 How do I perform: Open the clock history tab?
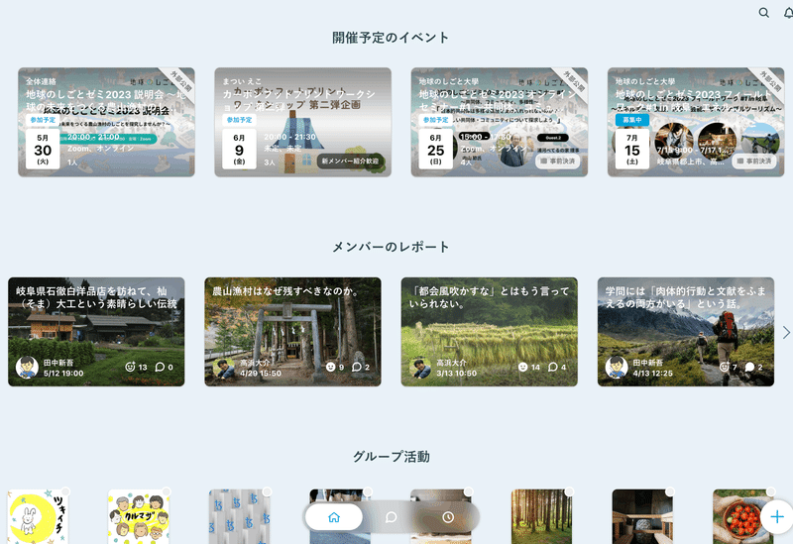[x=448, y=517]
